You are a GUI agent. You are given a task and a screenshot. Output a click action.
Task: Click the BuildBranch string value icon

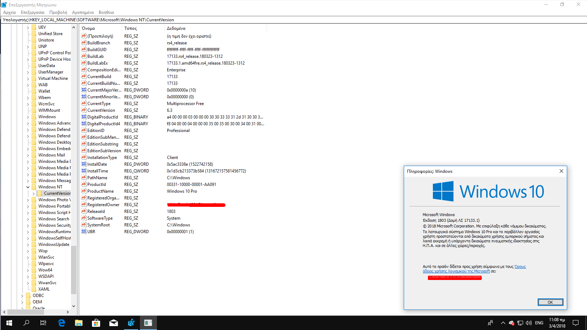(84, 43)
